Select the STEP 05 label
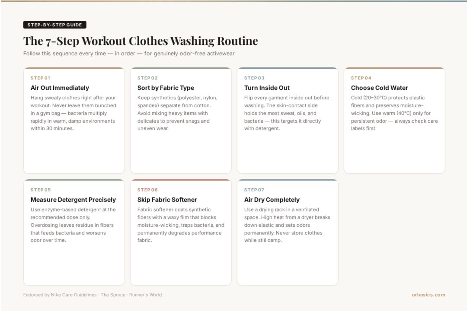The height and width of the screenshot is (311, 467). (41, 190)
